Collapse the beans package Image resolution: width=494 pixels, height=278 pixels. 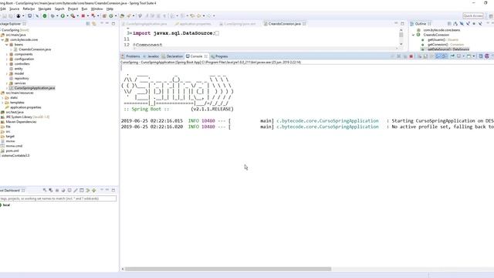tap(7, 45)
